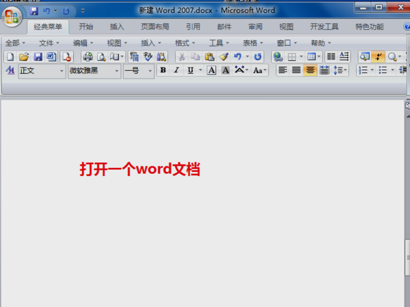Toggle numbered list
The image size is (410, 307).
click(364, 70)
